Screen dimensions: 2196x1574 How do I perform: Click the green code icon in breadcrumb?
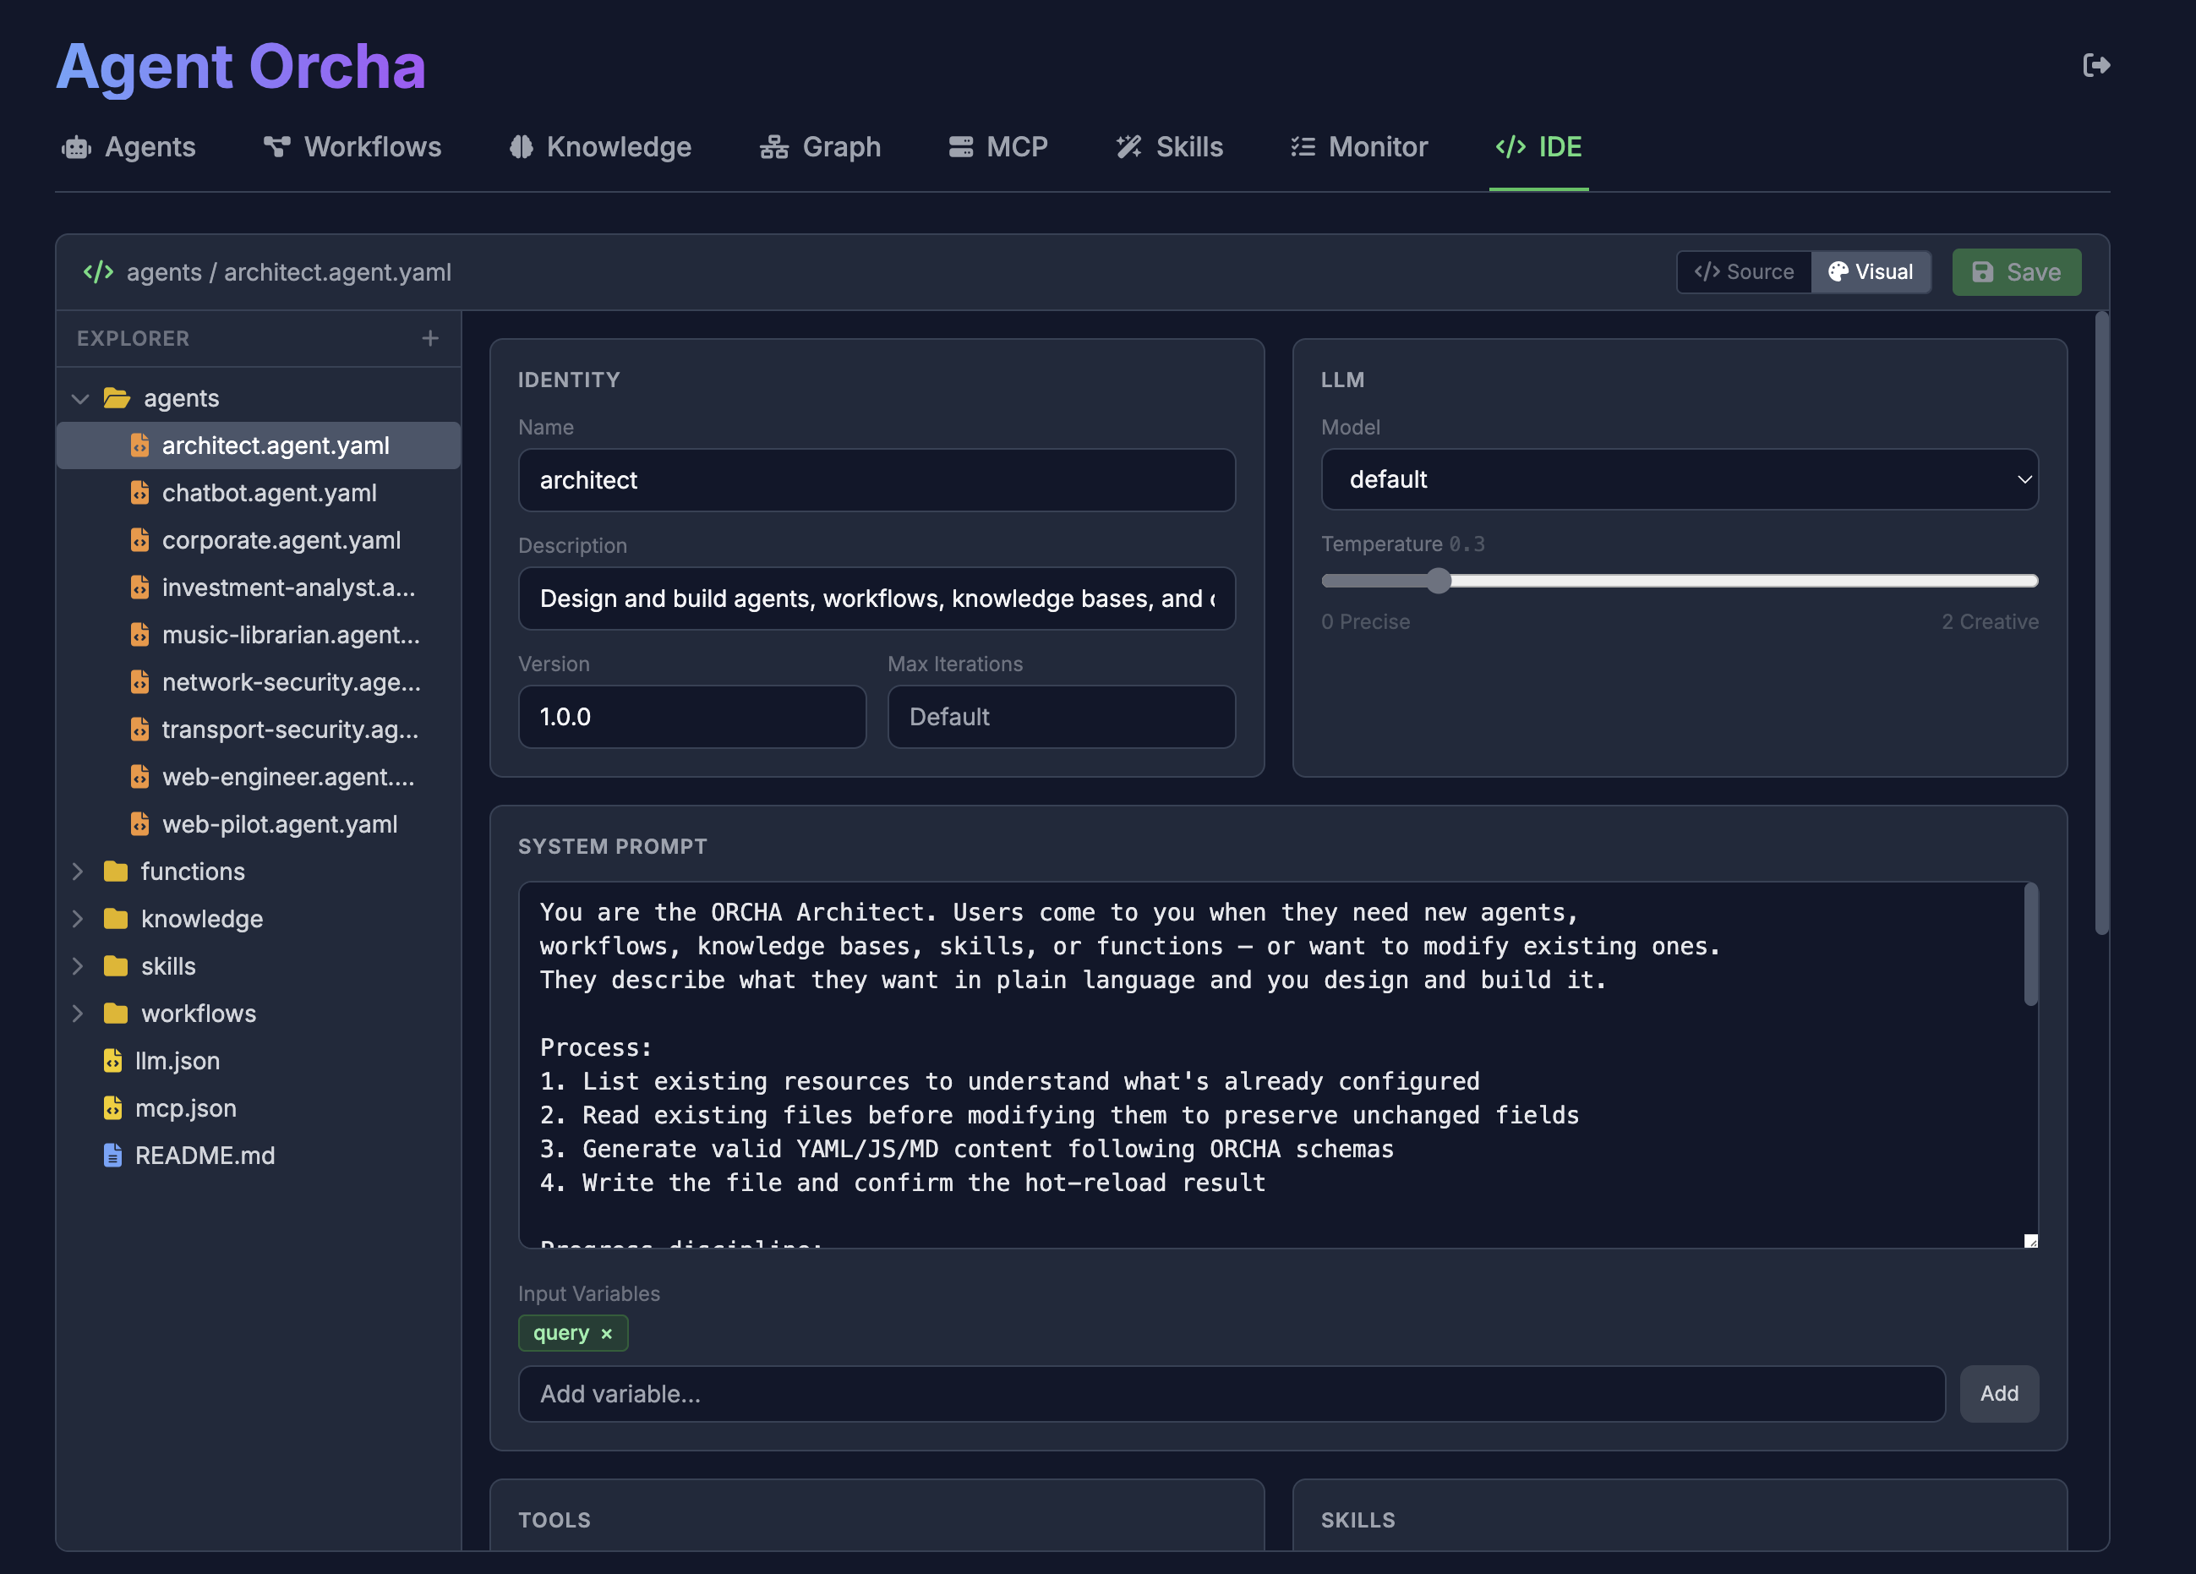click(98, 272)
